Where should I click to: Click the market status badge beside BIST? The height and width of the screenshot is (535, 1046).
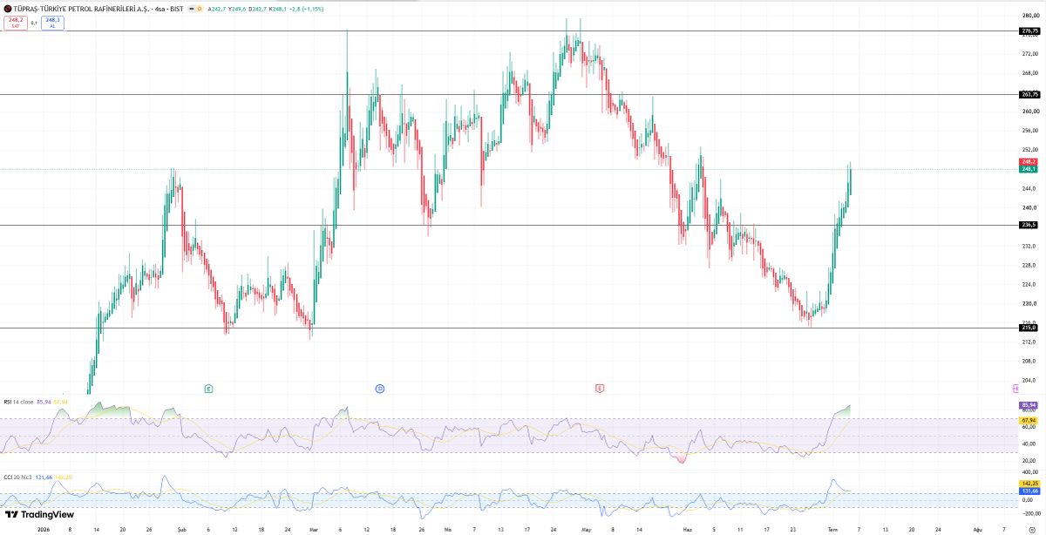pyautogui.click(x=191, y=9)
